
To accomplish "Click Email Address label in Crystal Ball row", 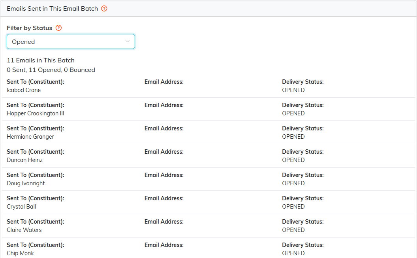I will (164, 198).
